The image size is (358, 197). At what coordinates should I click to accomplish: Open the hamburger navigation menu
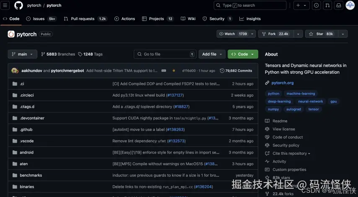[5, 5]
